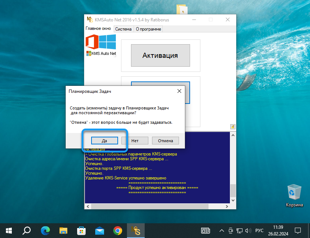
Task: Open the Mail app from taskbar
Action: pos(99,231)
